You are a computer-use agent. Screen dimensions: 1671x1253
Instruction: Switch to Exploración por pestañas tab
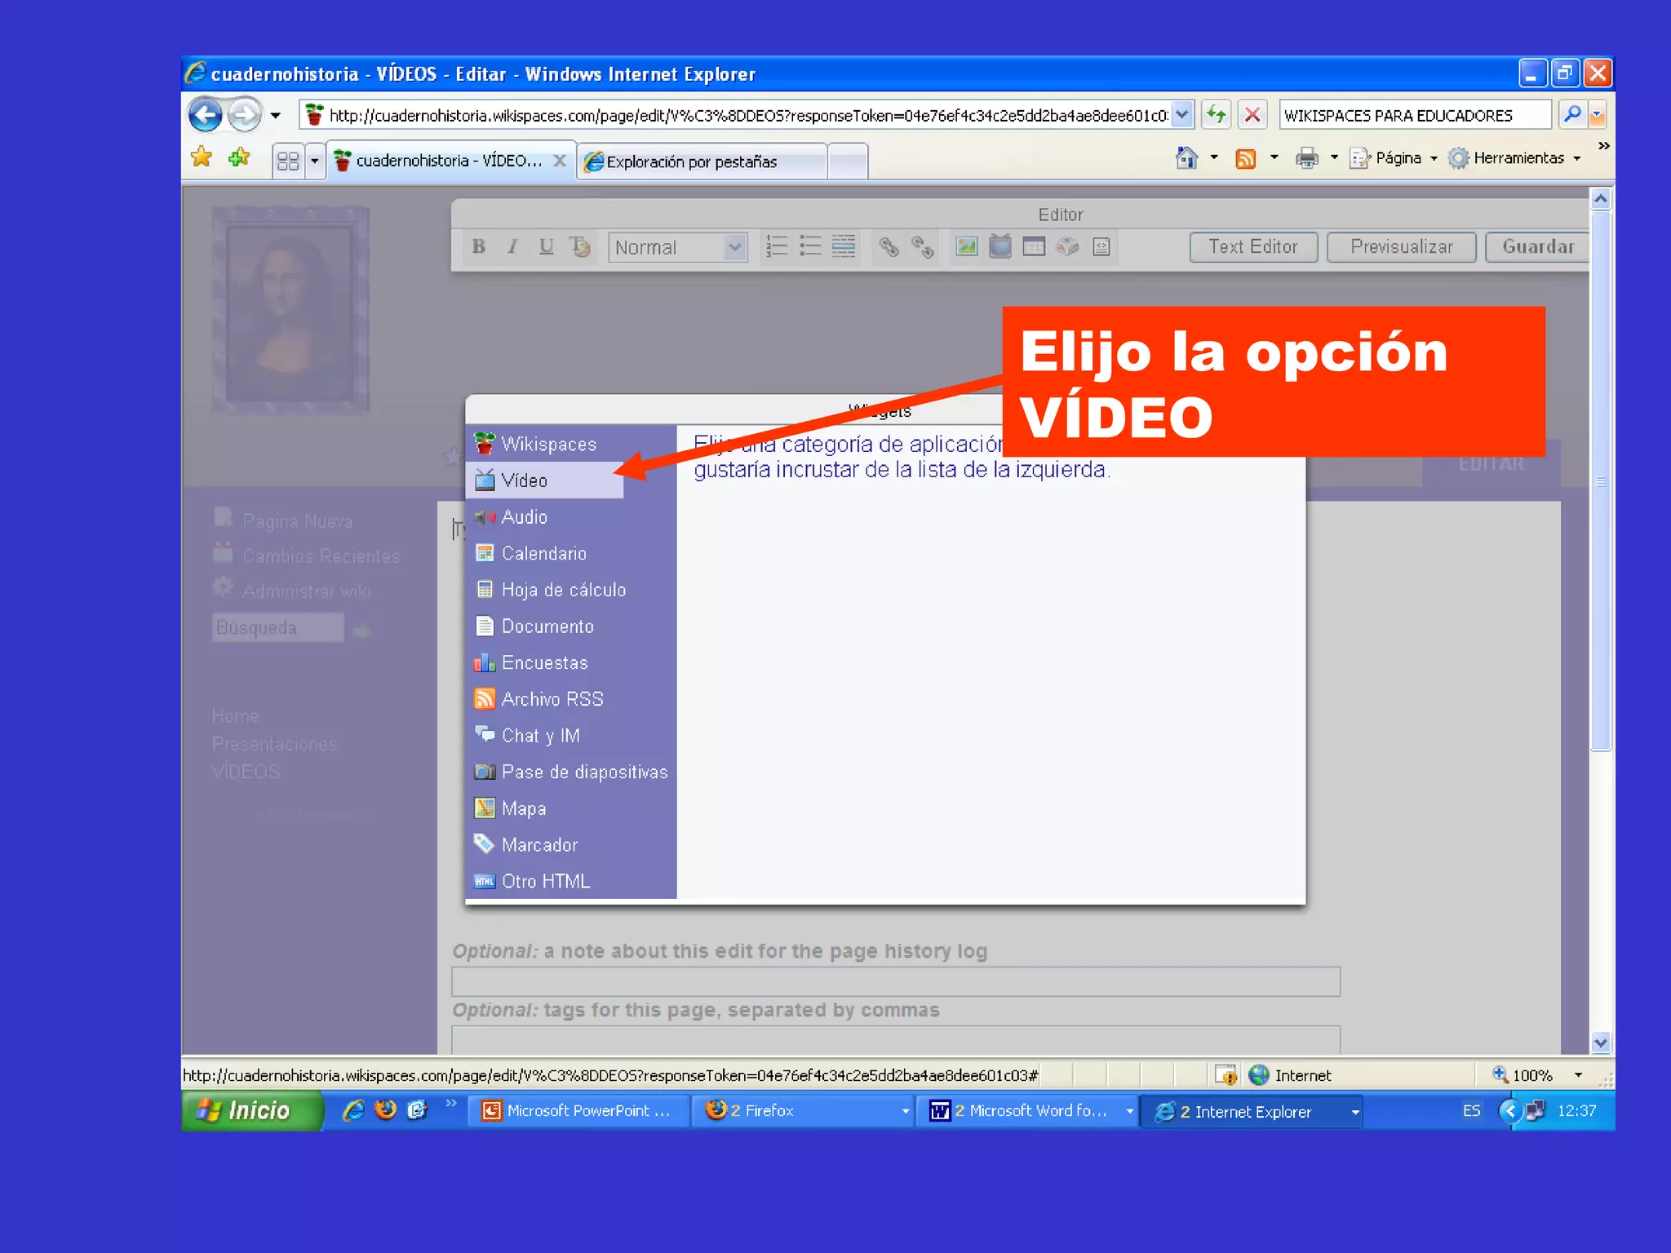[702, 162]
